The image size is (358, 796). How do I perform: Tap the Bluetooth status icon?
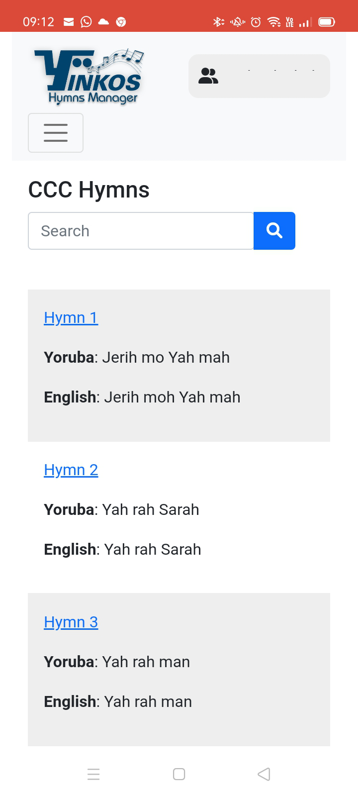pos(218,22)
